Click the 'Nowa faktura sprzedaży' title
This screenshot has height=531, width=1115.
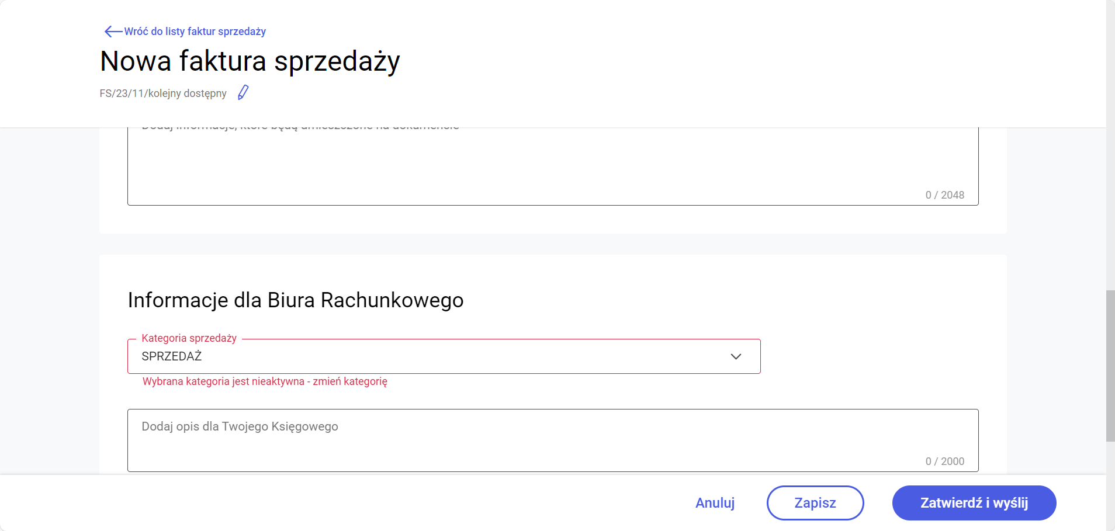point(250,61)
